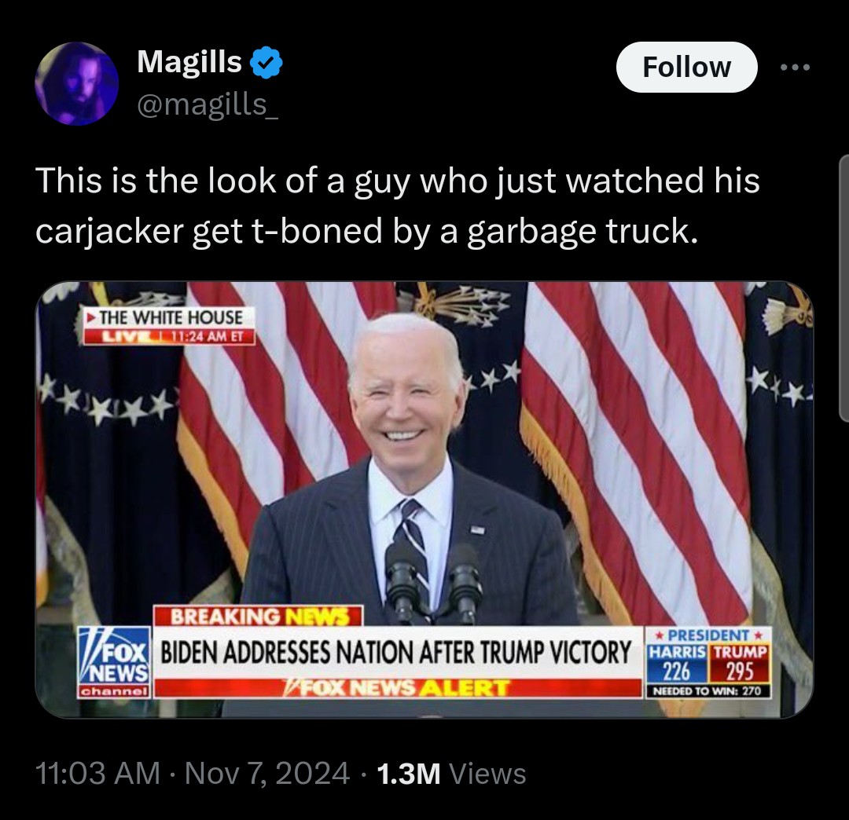Viewport: 849px width, 820px height.
Task: Open the Fox News screenshot in the post
Action: 424,500
